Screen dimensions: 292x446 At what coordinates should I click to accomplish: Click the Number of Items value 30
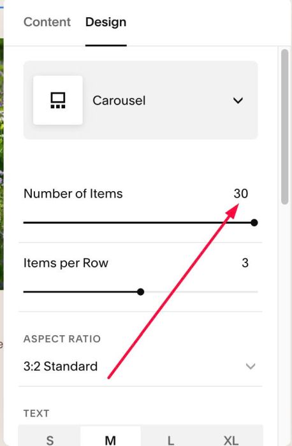click(x=241, y=194)
